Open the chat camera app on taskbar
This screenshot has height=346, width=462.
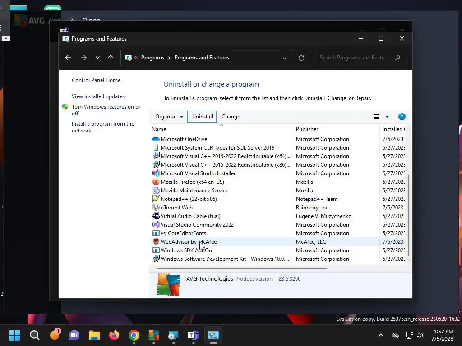[x=74, y=335]
